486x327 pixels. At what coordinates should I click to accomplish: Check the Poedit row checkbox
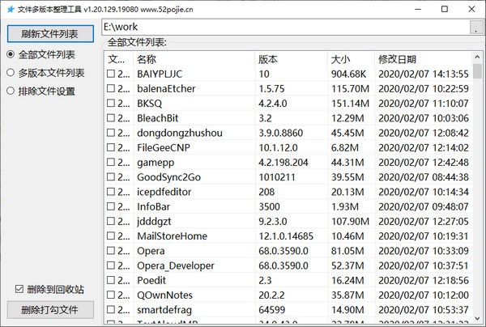(x=111, y=280)
